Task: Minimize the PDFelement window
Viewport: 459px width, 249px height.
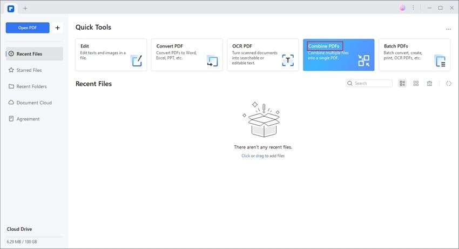Action: 429,8
